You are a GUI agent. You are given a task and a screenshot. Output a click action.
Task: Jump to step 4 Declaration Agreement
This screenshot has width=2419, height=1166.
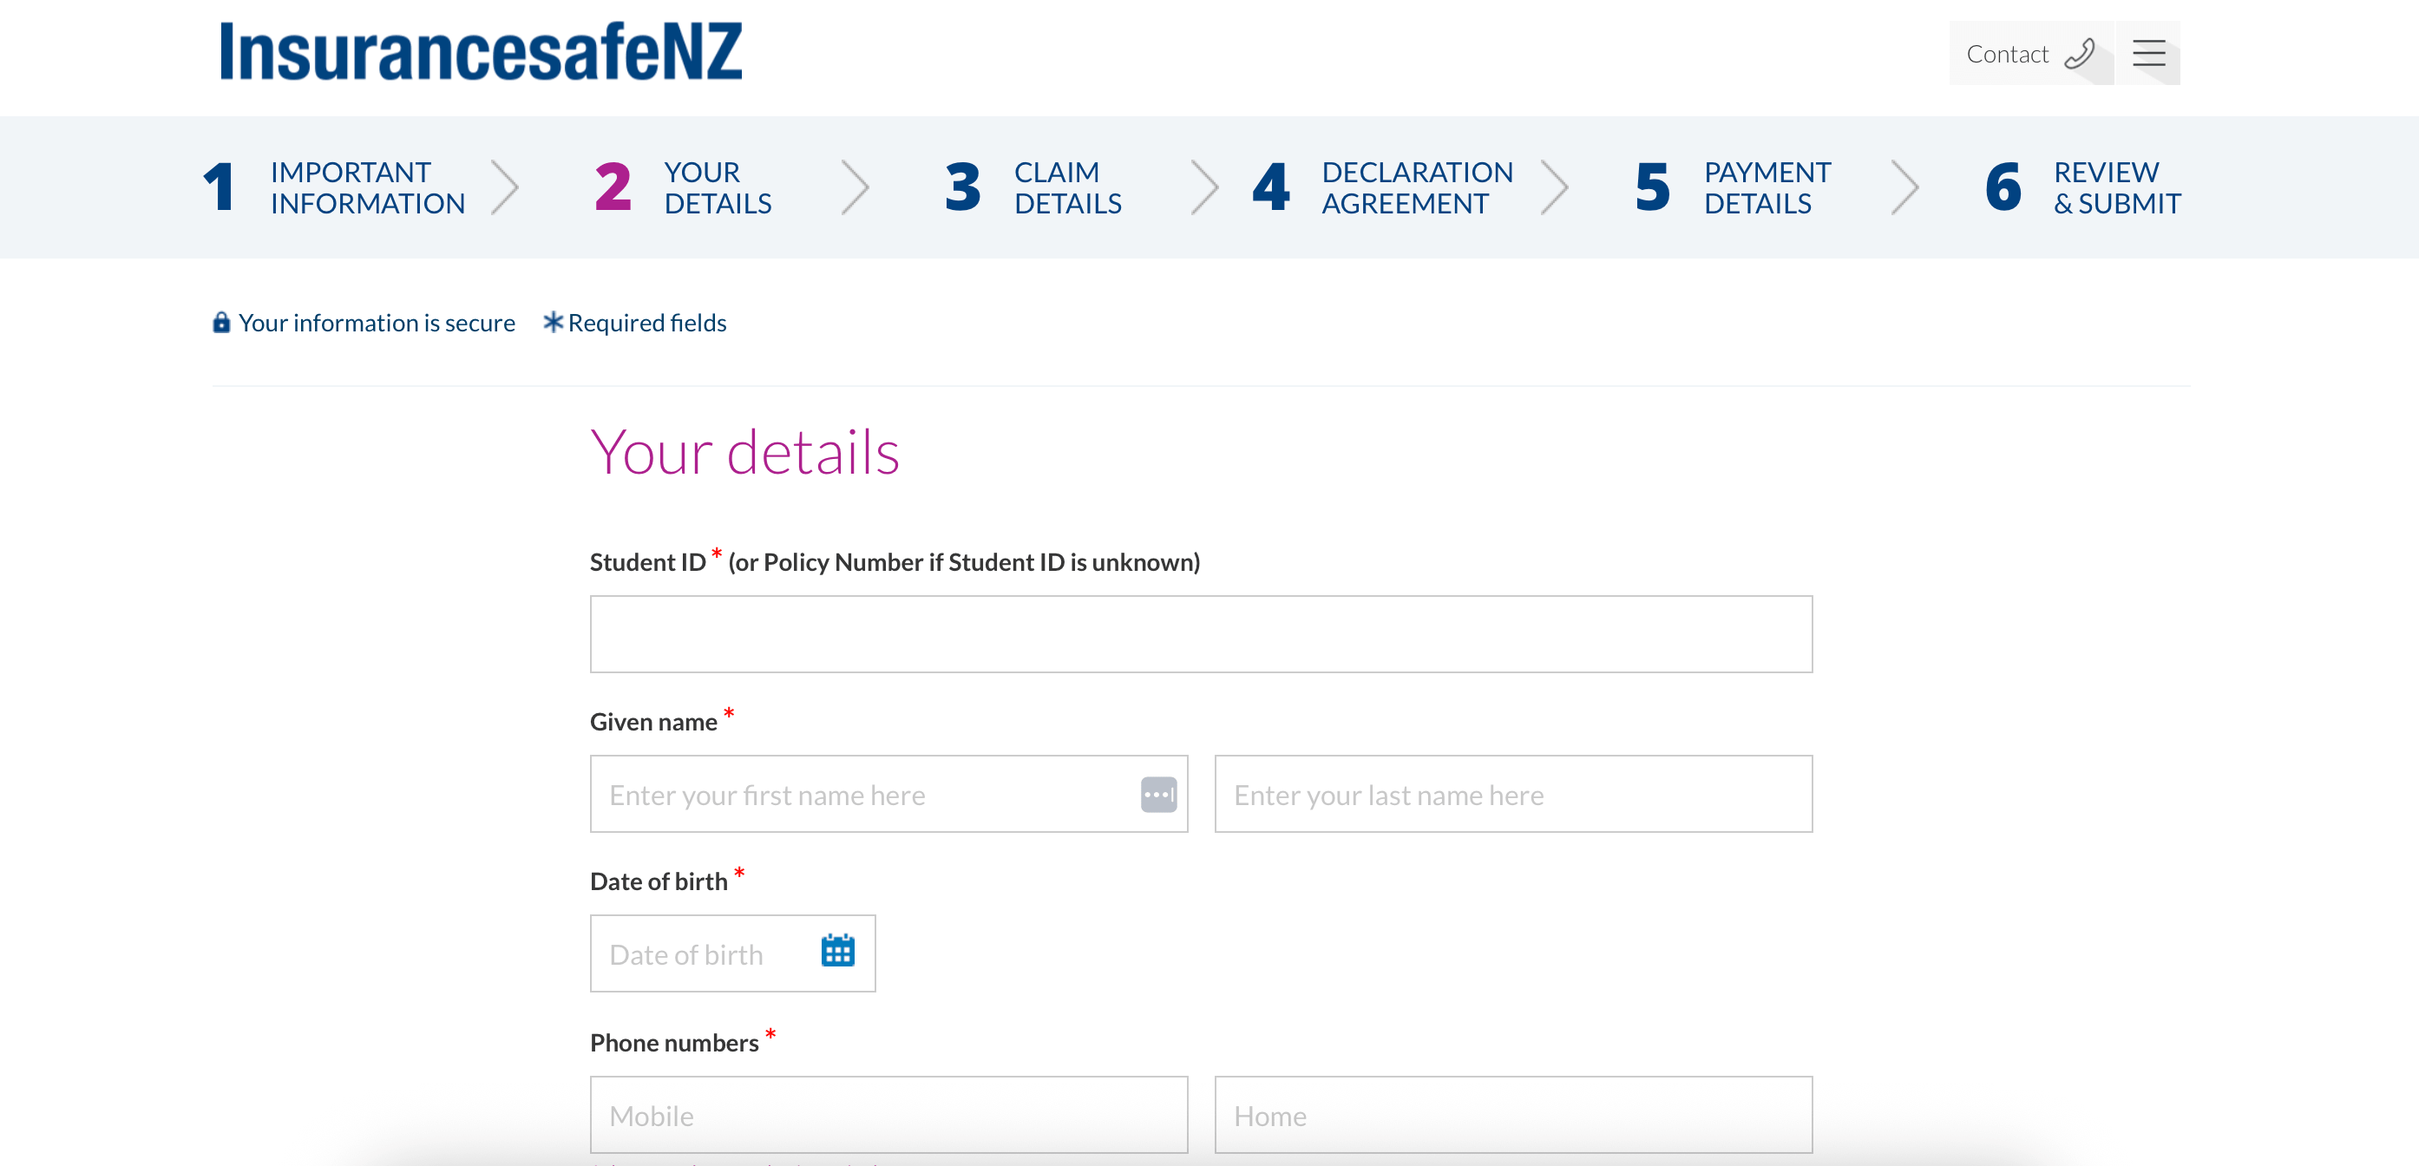[x=1382, y=187]
